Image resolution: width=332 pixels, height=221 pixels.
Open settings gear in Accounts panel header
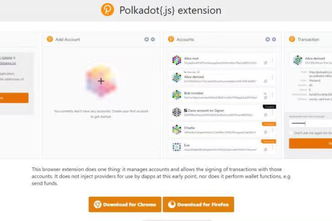[274, 40]
